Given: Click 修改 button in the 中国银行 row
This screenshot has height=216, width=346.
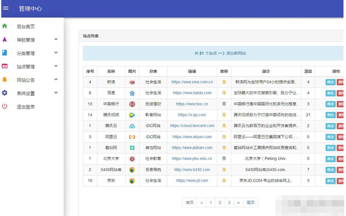Looking at the screenshot, I should [331, 104].
